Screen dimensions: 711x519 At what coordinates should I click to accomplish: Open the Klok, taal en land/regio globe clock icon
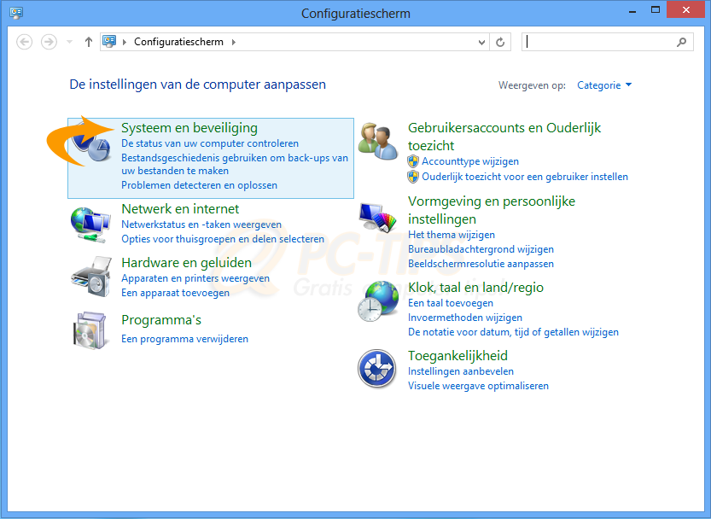coord(378,301)
